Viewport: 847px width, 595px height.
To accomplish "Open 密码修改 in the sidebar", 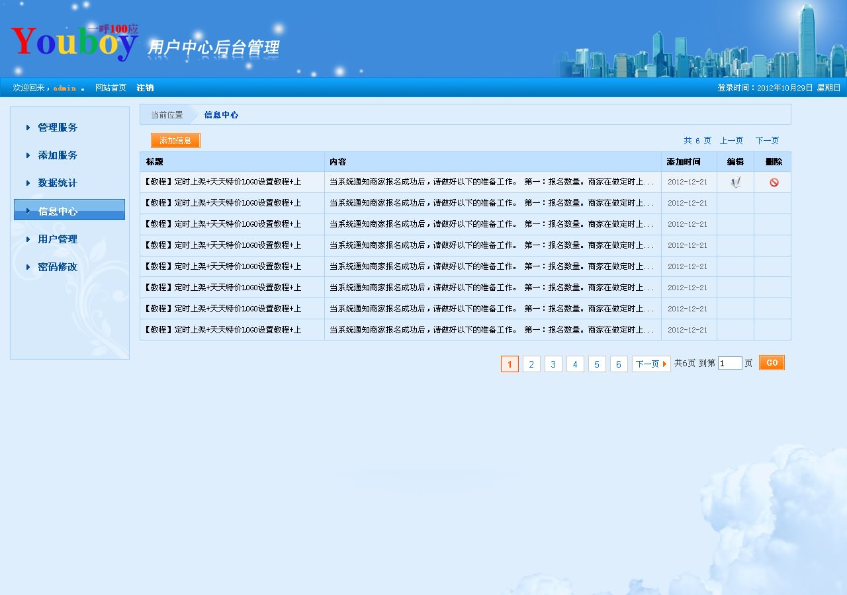I will click(58, 267).
